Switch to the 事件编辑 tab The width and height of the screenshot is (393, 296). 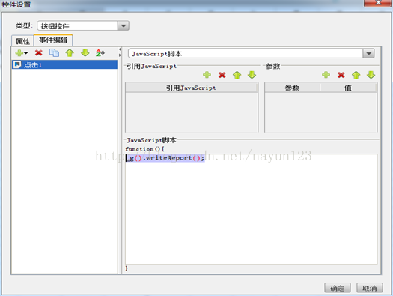pyautogui.click(x=53, y=40)
